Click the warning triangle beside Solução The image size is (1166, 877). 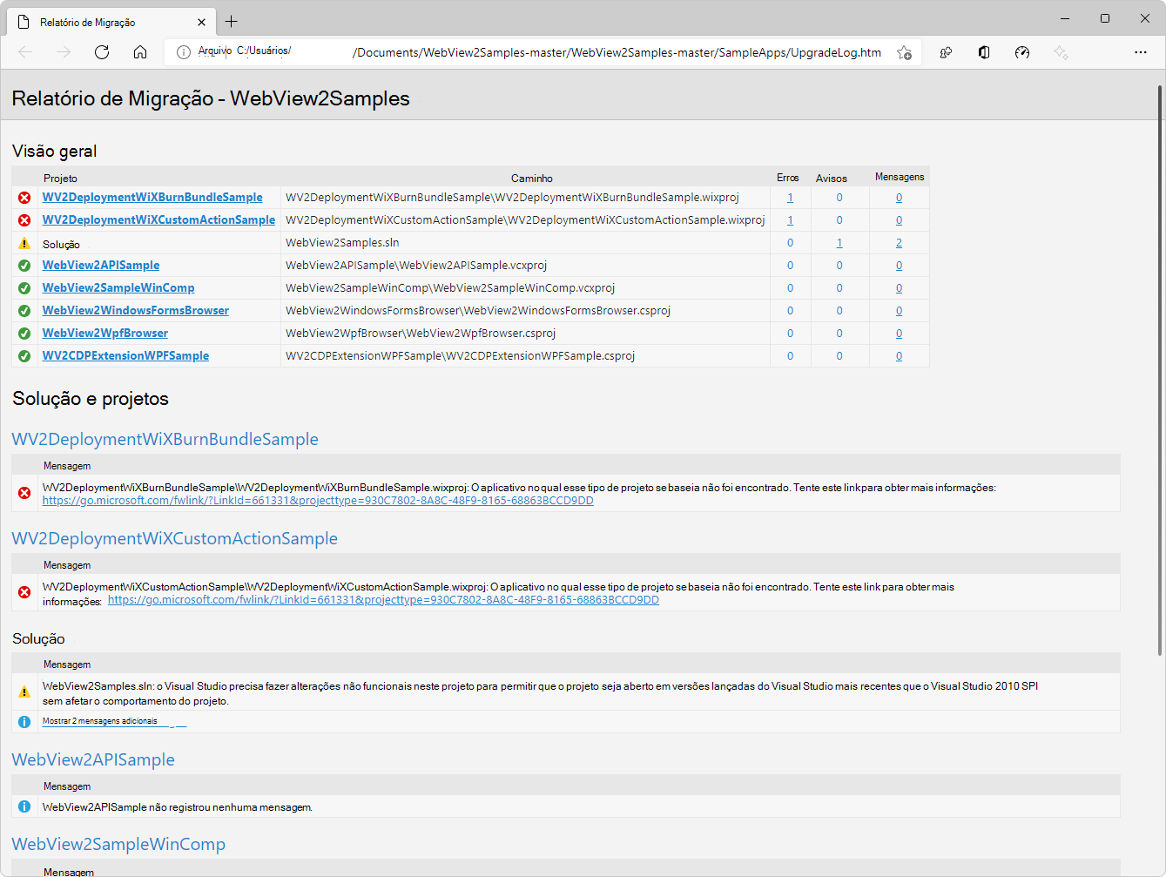pyautogui.click(x=24, y=244)
